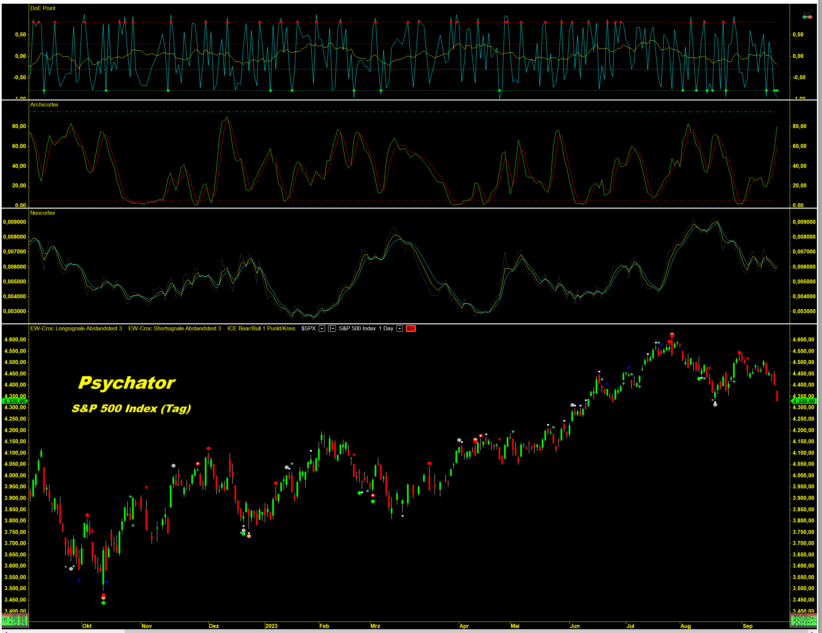Click the chart scroll arrows icon

[807, 17]
